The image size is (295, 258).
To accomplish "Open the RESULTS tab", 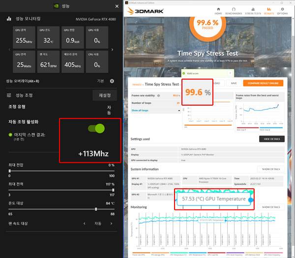I will [x=268, y=11].
